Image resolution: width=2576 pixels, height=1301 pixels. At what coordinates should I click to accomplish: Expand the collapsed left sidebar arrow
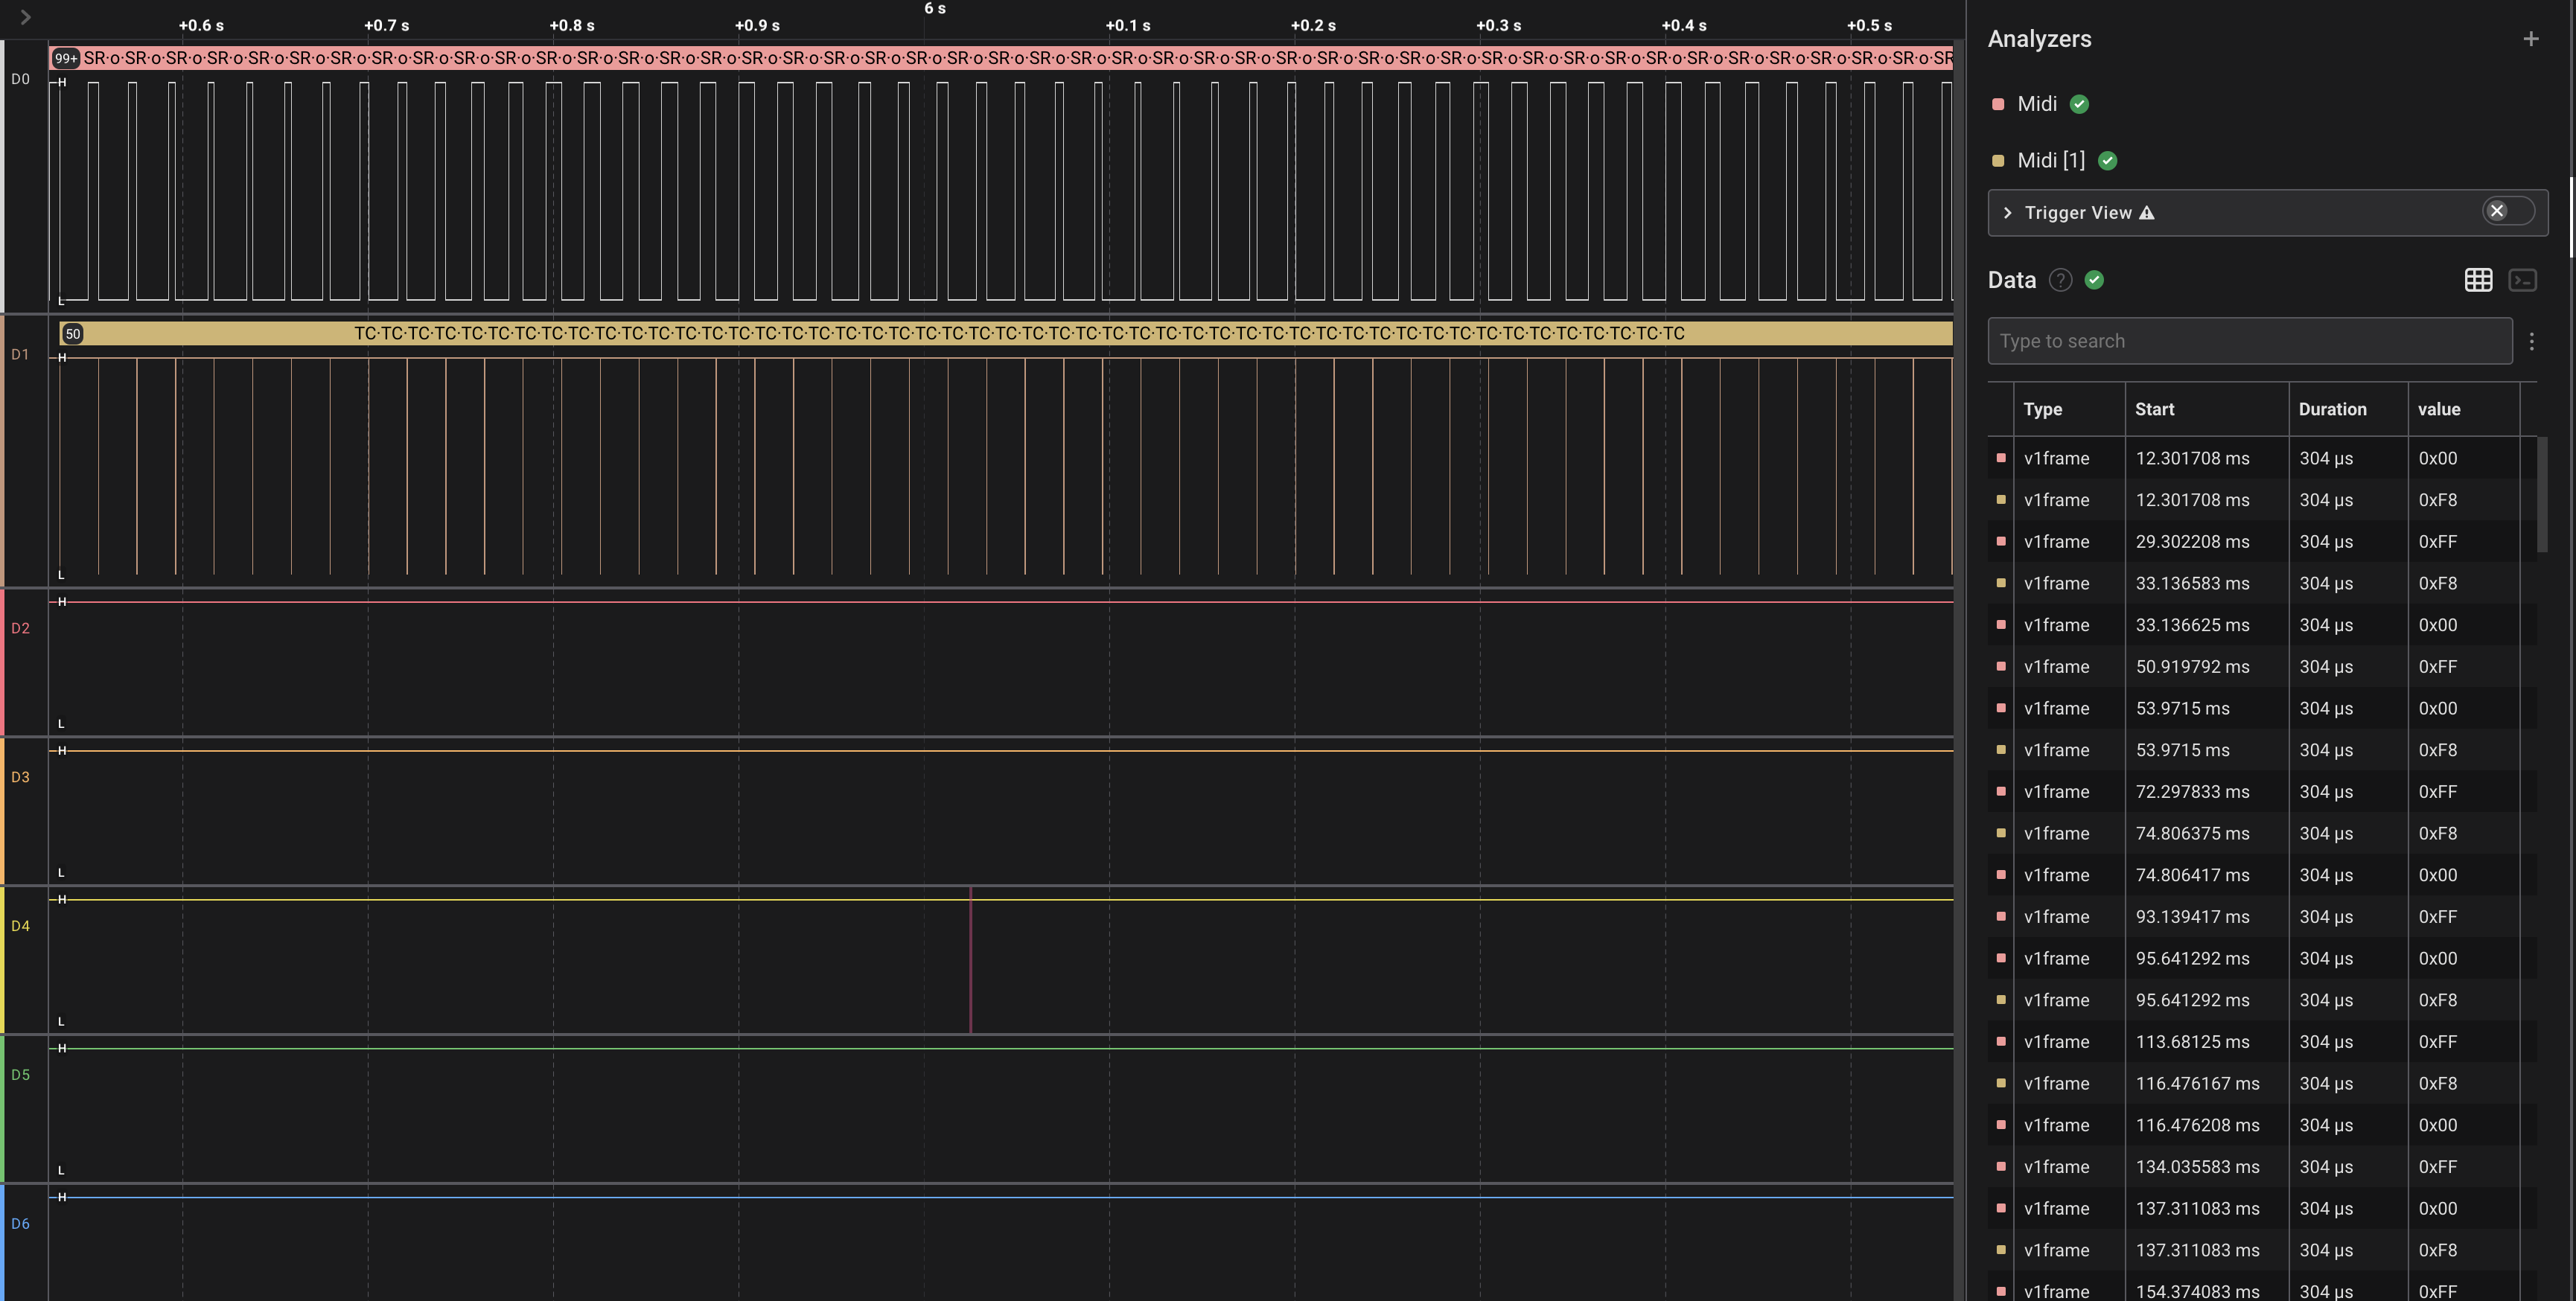[x=26, y=17]
